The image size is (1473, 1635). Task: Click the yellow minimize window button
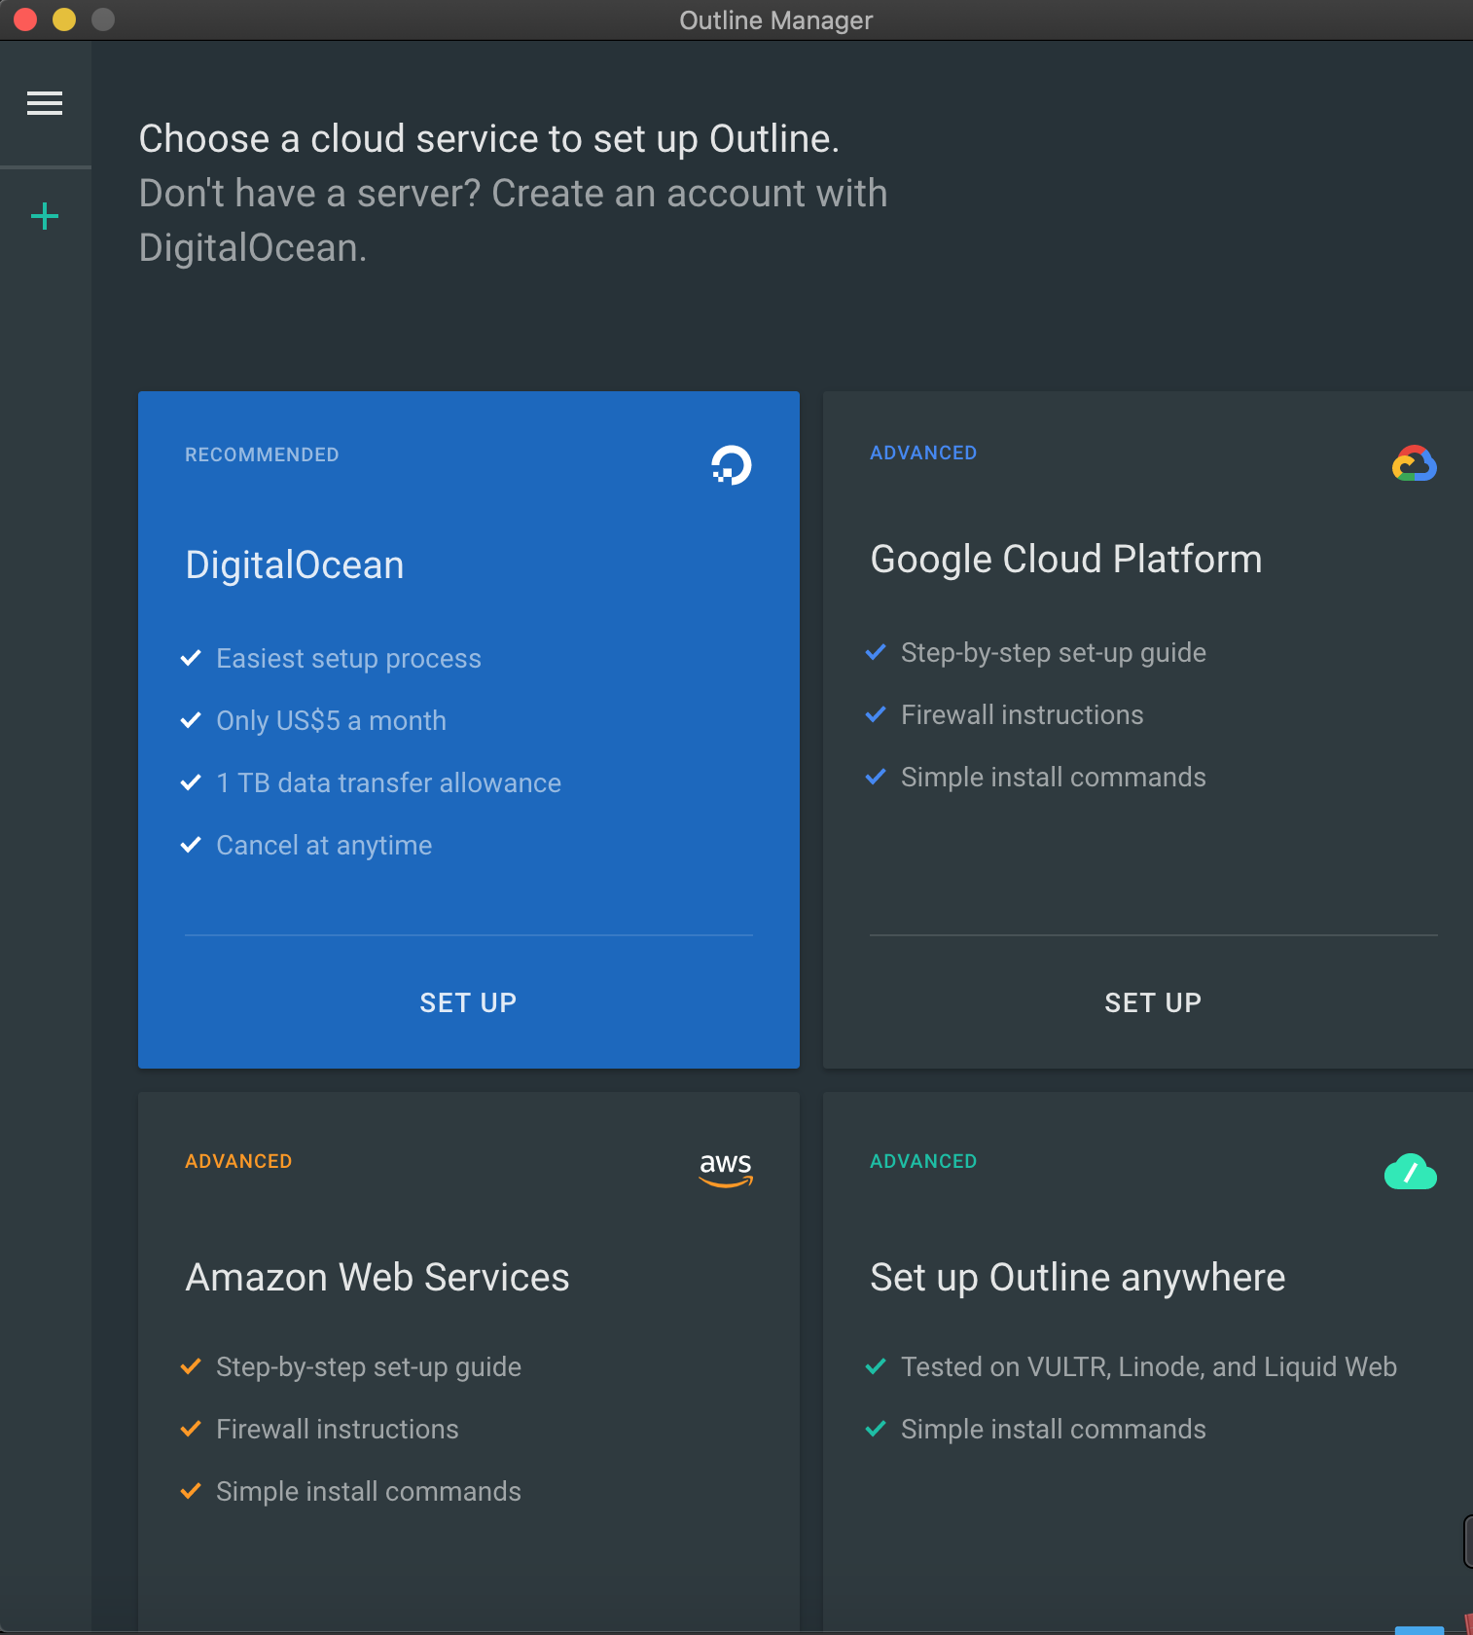tap(64, 19)
